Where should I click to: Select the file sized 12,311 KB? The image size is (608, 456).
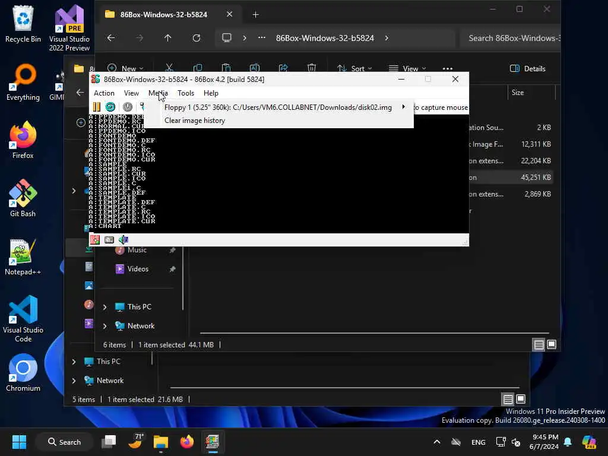pos(511,144)
